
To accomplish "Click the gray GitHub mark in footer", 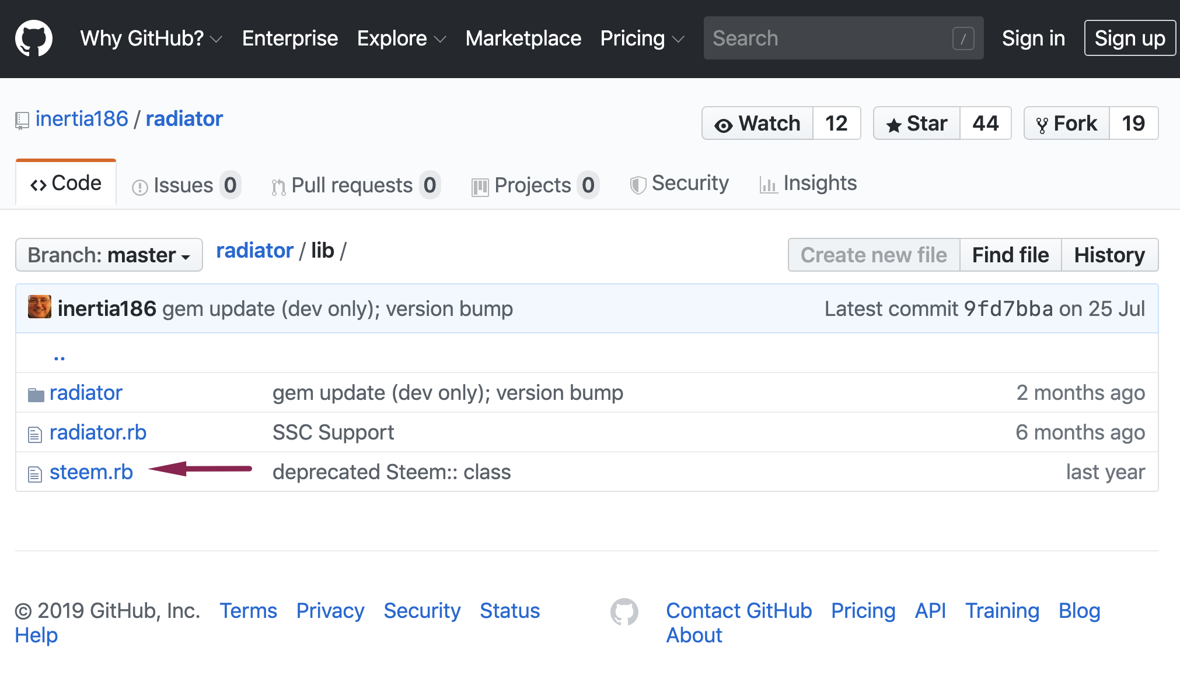I will [624, 611].
